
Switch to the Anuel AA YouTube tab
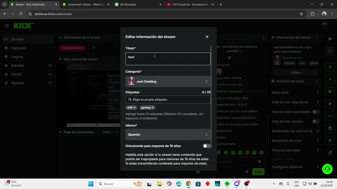tap(191, 4)
